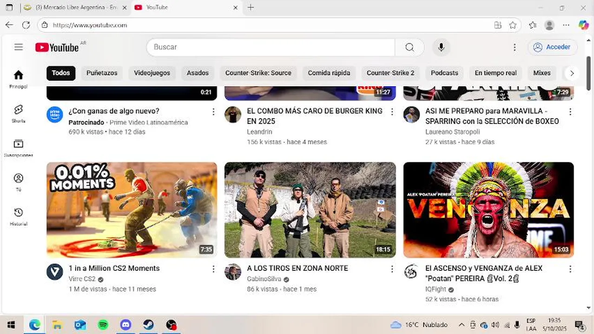Screen dimensions: 594x334
Task: Click the GabinoSilva channel name
Action: click(x=264, y=279)
